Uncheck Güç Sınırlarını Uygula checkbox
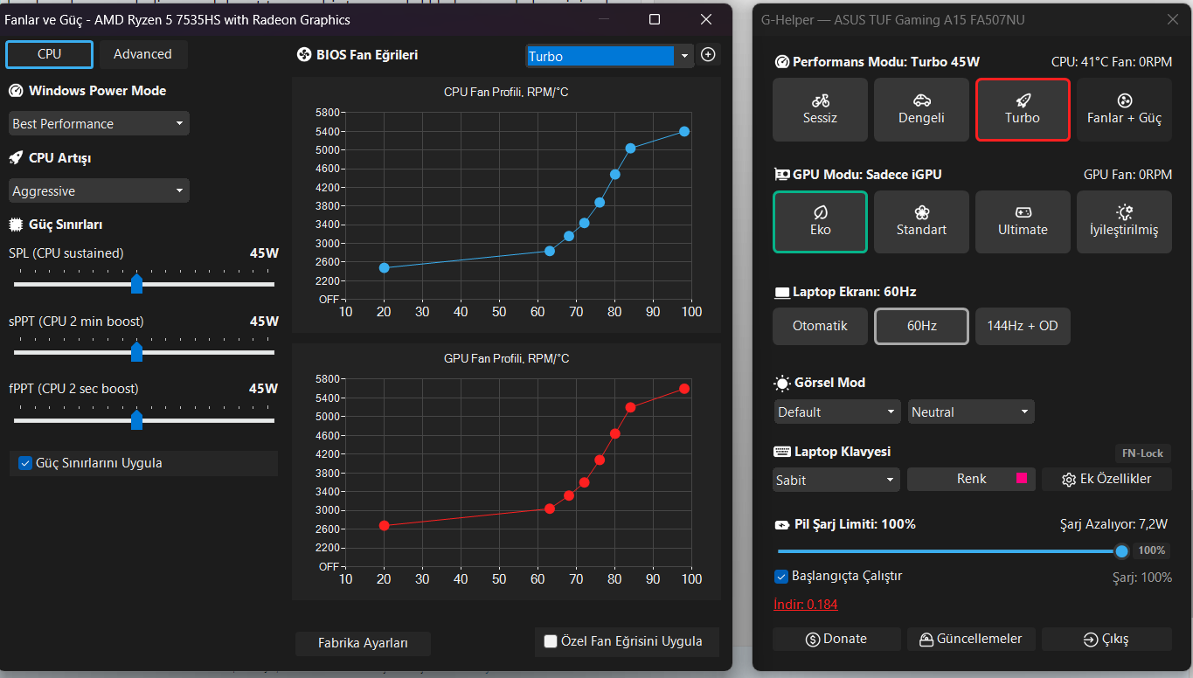This screenshot has height=678, width=1193. point(25,463)
